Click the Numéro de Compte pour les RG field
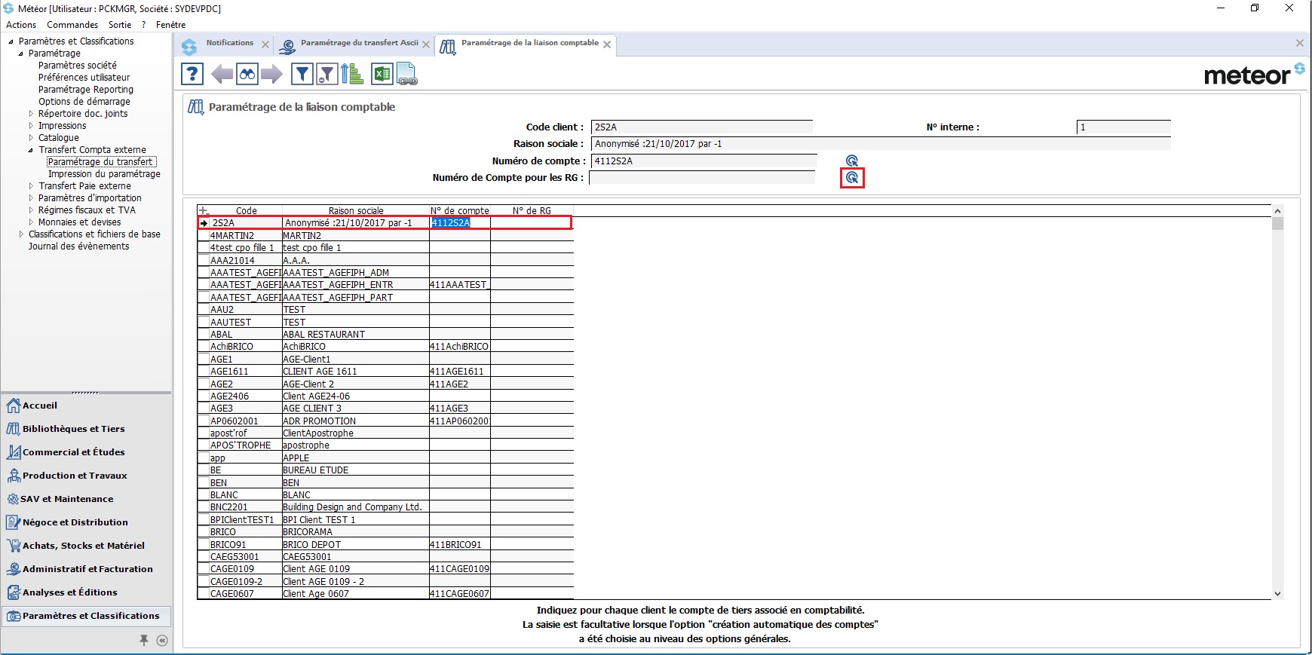Screen dimensions: 1312x655 [702, 178]
